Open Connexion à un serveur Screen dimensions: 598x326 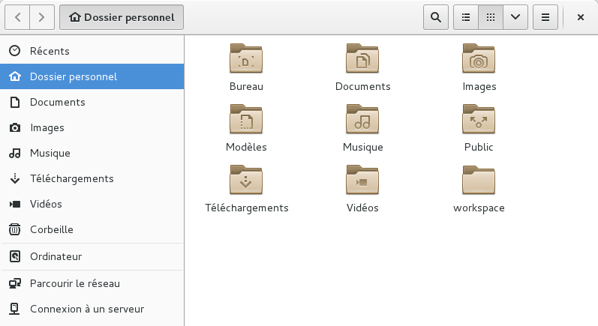coord(86,309)
